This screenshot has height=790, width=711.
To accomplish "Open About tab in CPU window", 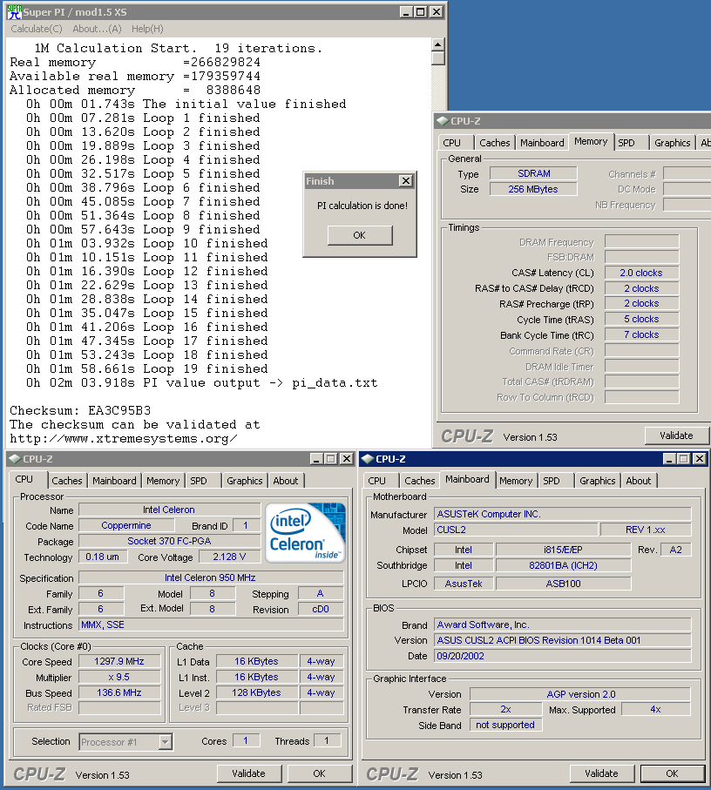I will [286, 481].
